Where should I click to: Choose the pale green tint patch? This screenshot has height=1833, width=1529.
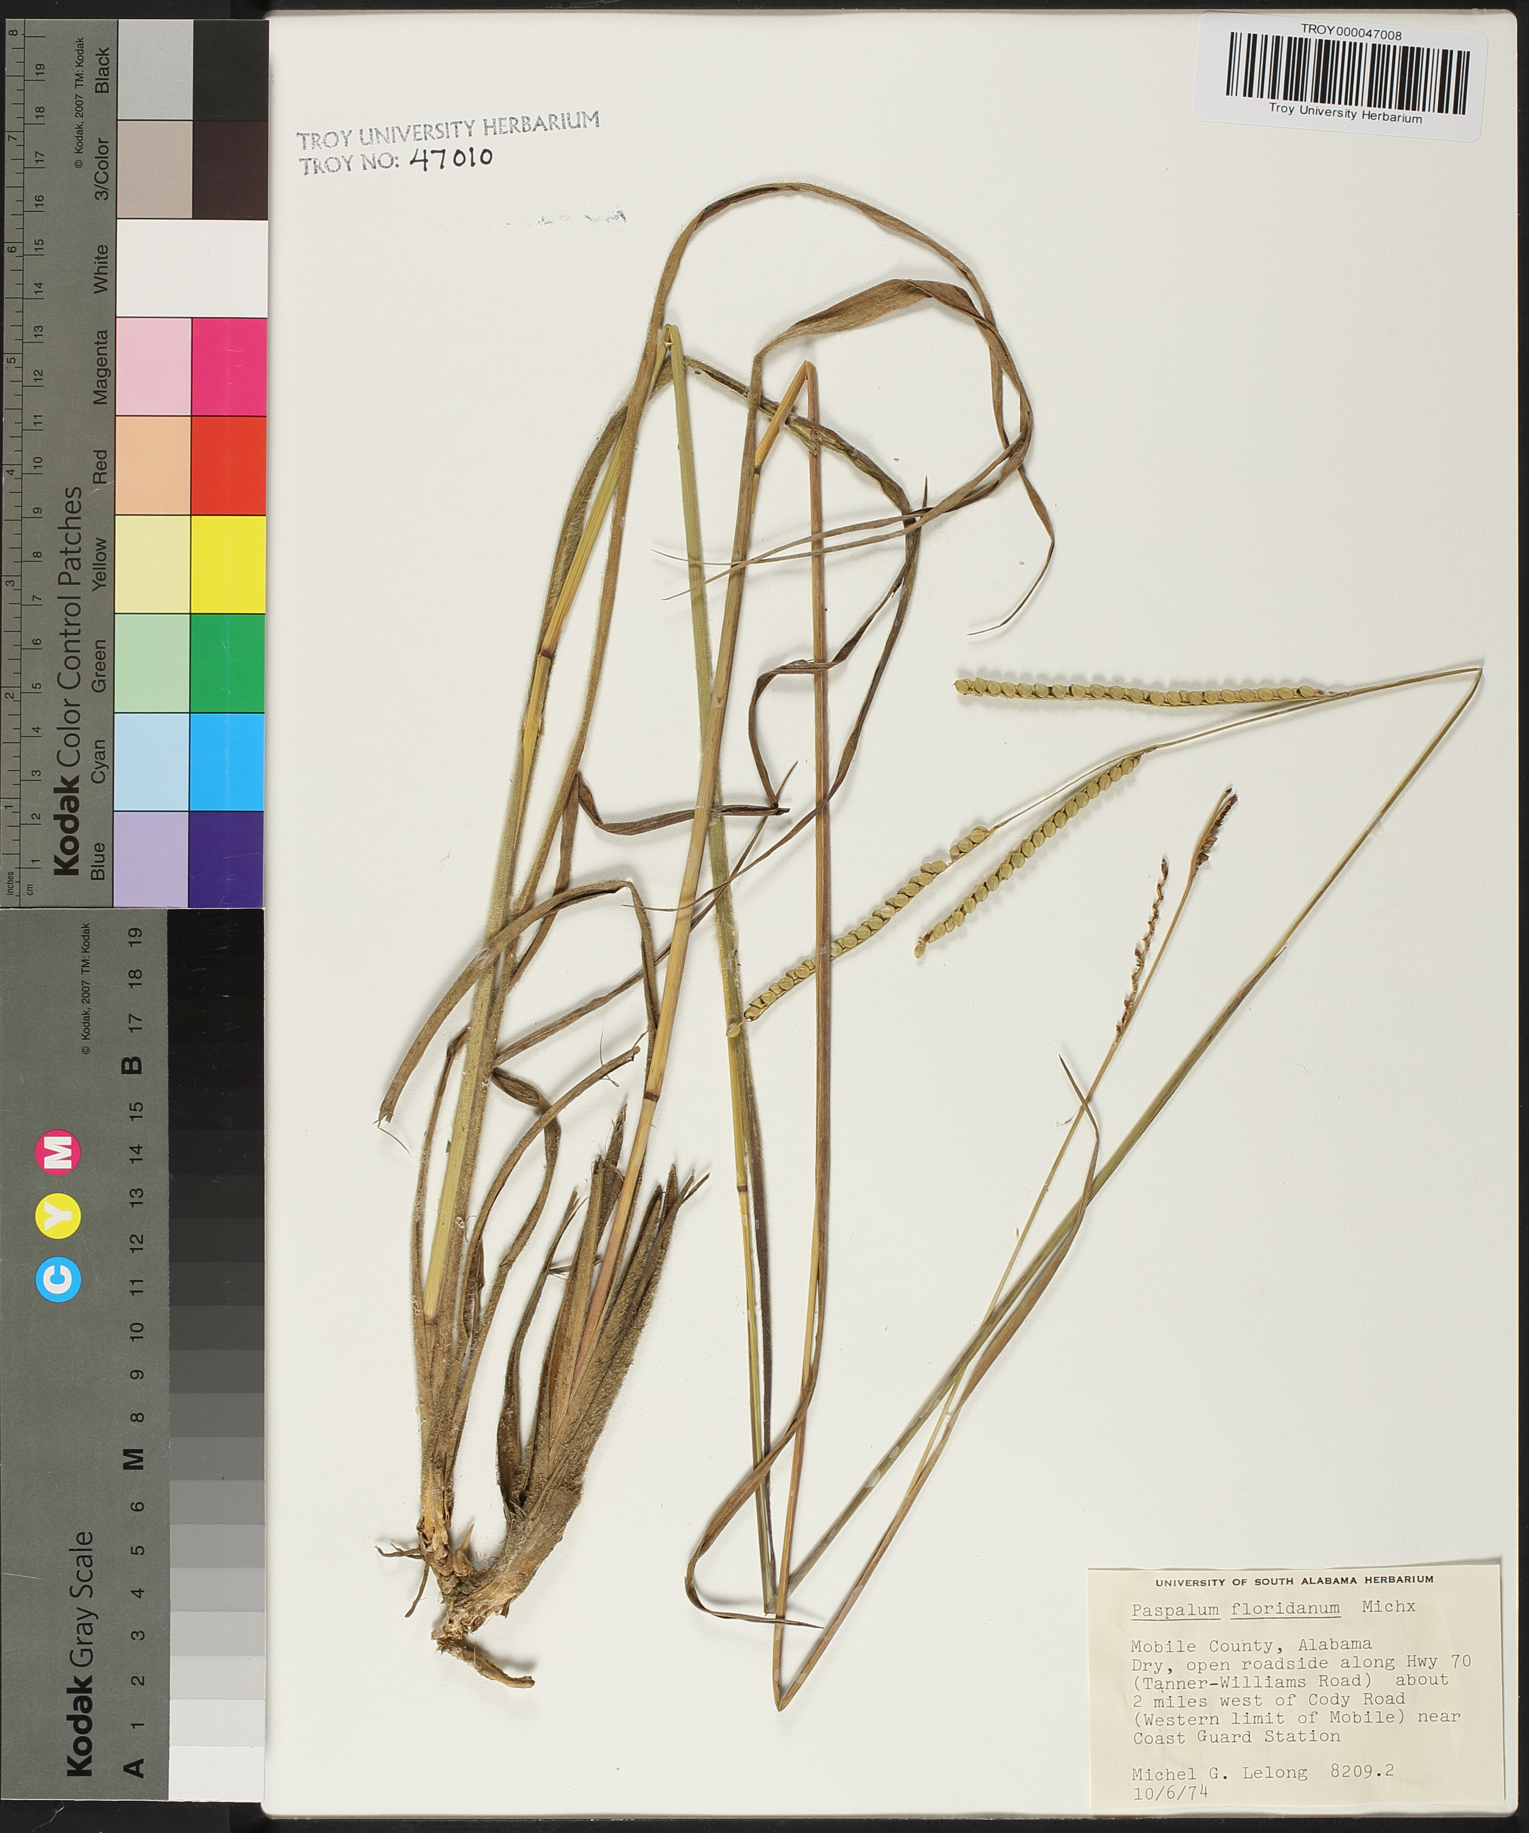[x=154, y=663]
